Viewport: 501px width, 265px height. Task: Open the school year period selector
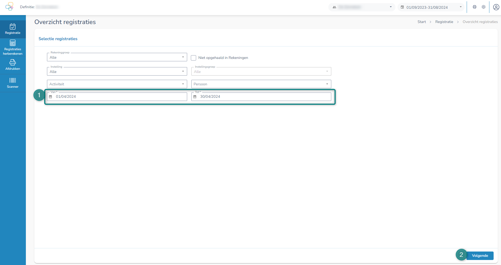coord(431,7)
